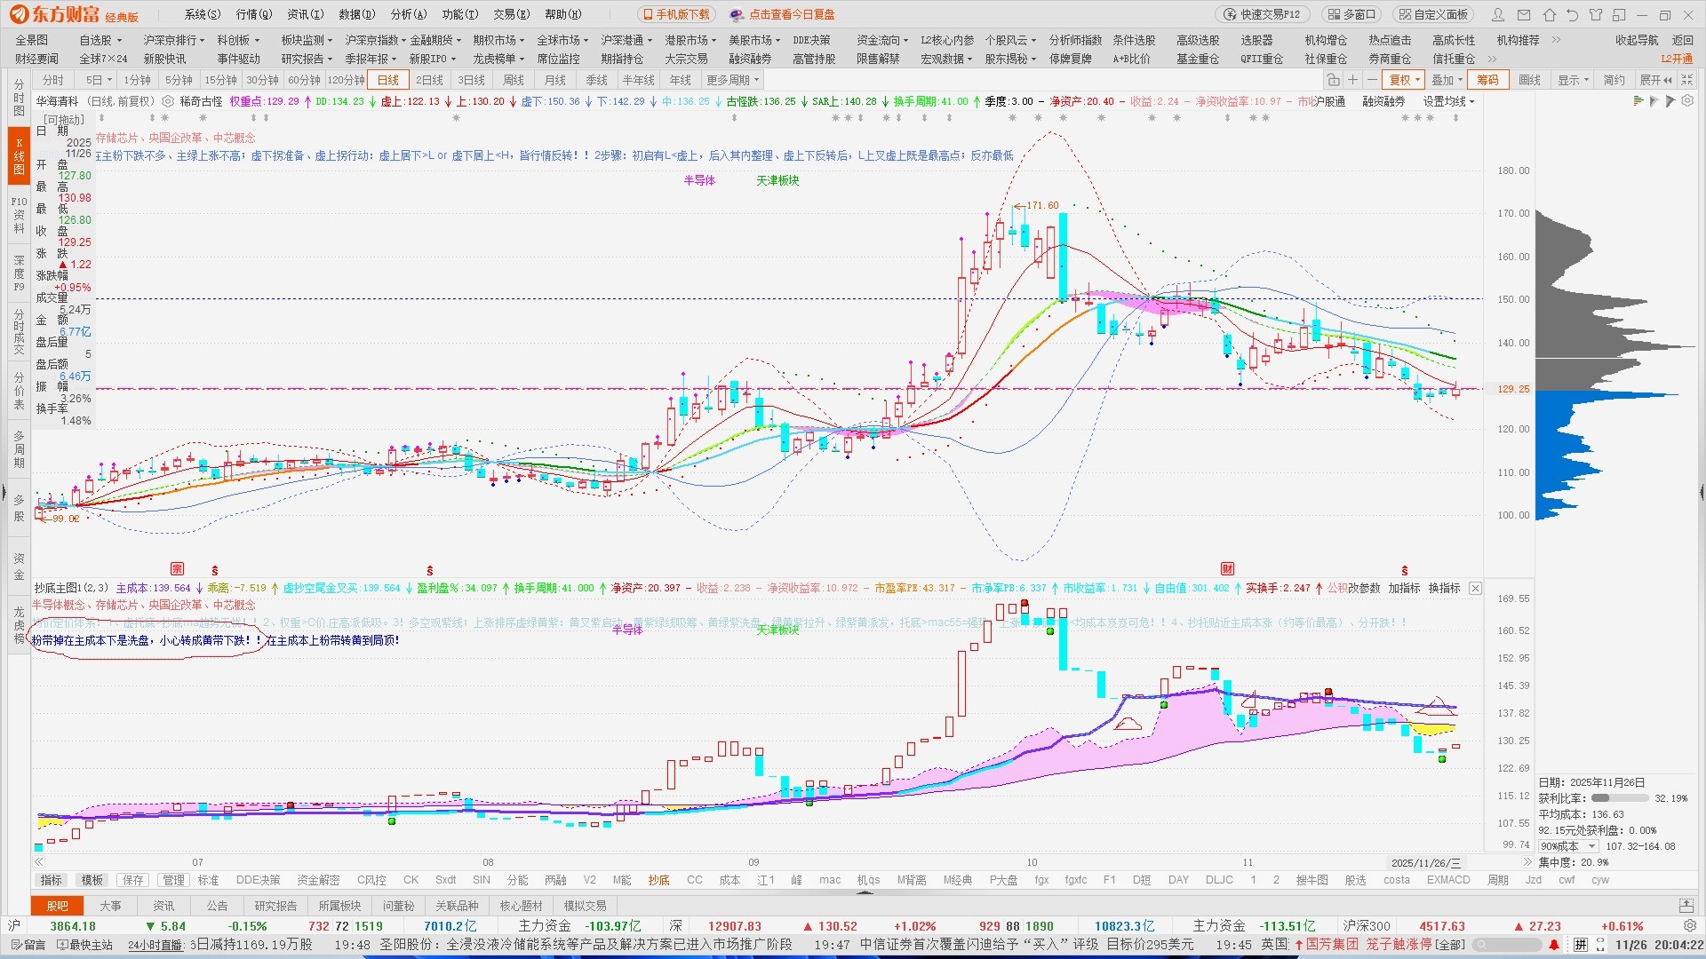The height and width of the screenshot is (959, 1706).
Task: Click the red alert bell icon
Action: click(1554, 945)
